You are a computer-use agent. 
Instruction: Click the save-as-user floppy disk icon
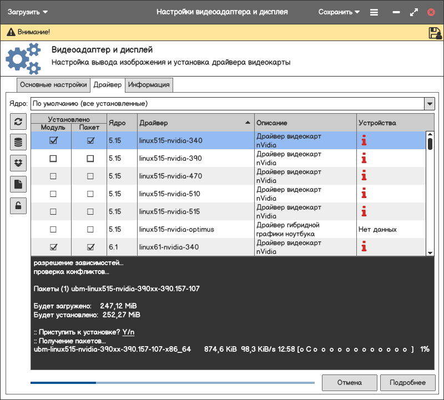point(435,33)
